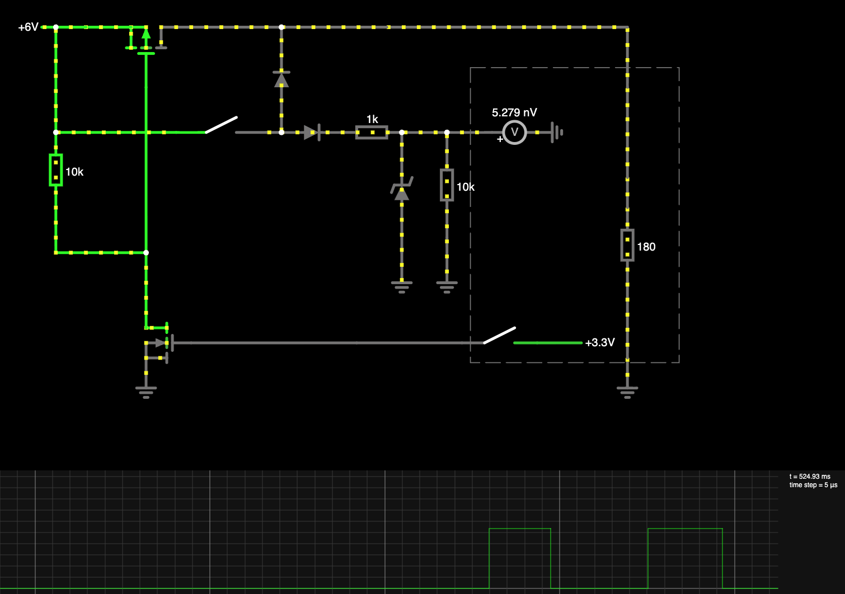This screenshot has height=594, width=845.
Task: Select the ground symbol under 180 resistor
Action: click(627, 391)
